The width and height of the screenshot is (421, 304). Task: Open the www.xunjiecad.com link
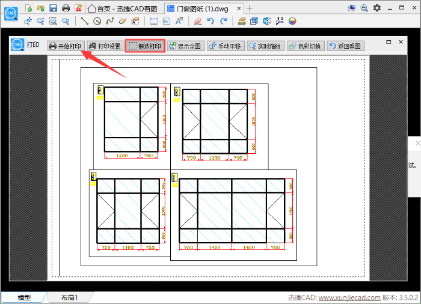(349, 297)
